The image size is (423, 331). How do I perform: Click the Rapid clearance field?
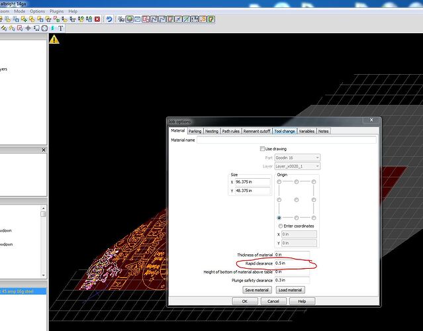292,263
